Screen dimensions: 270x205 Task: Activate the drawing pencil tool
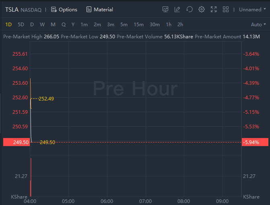(177, 9)
